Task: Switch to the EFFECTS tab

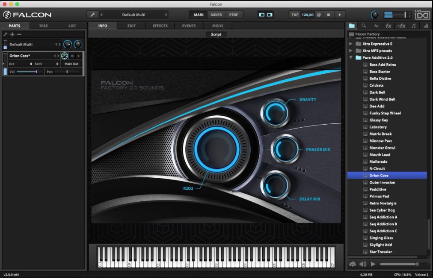Action: pyautogui.click(x=160, y=26)
